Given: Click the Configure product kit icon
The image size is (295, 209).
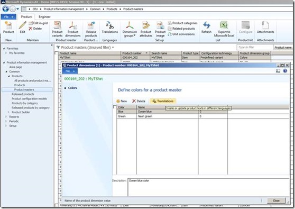Looking at the screenshot, I should coord(245,28).
